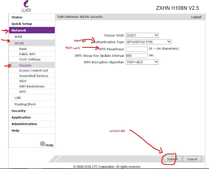Click the bold Help link beside the icon
The image size is (209, 169).
(49, 145)
